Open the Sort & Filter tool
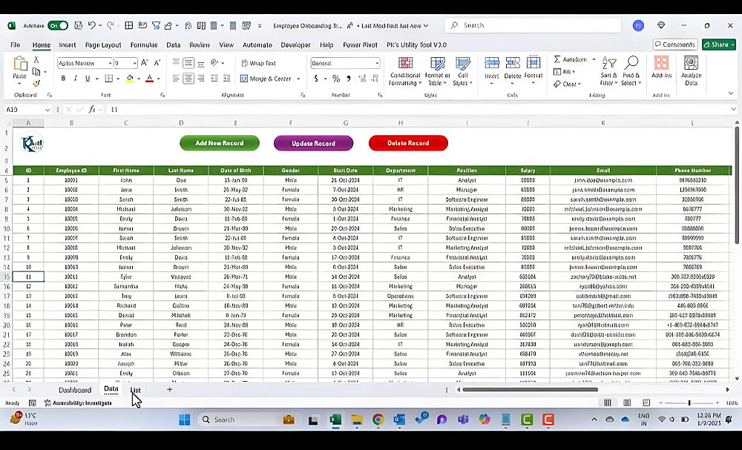Image resolution: width=742 pixels, height=450 pixels. [x=609, y=71]
